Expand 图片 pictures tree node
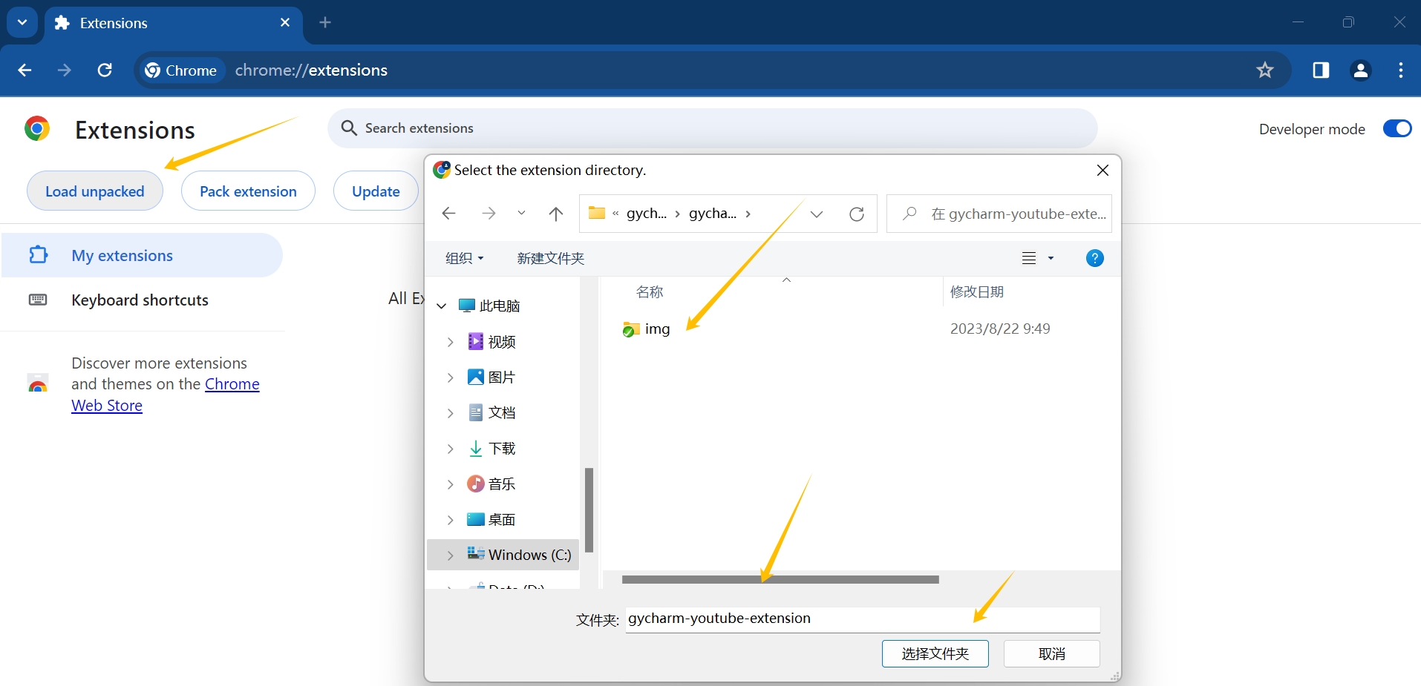Viewport: 1421px width, 686px height. pos(450,377)
